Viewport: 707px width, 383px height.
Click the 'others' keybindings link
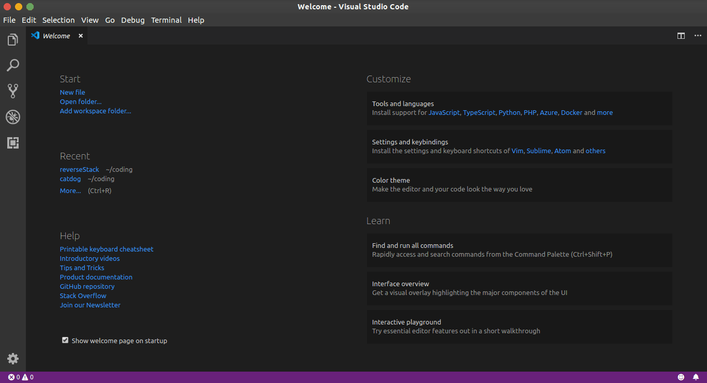595,151
